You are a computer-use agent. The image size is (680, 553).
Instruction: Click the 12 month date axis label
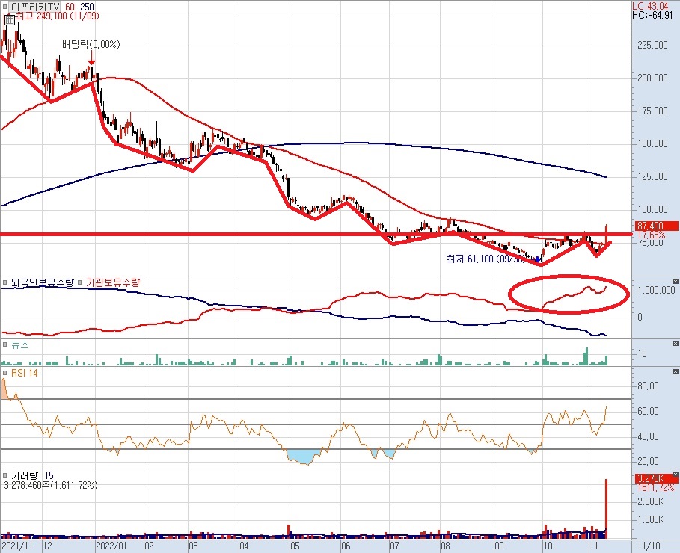47,546
